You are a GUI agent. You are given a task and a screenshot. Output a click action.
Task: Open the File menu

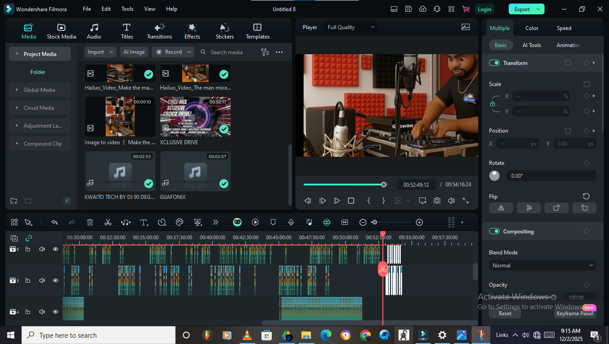pyautogui.click(x=87, y=9)
